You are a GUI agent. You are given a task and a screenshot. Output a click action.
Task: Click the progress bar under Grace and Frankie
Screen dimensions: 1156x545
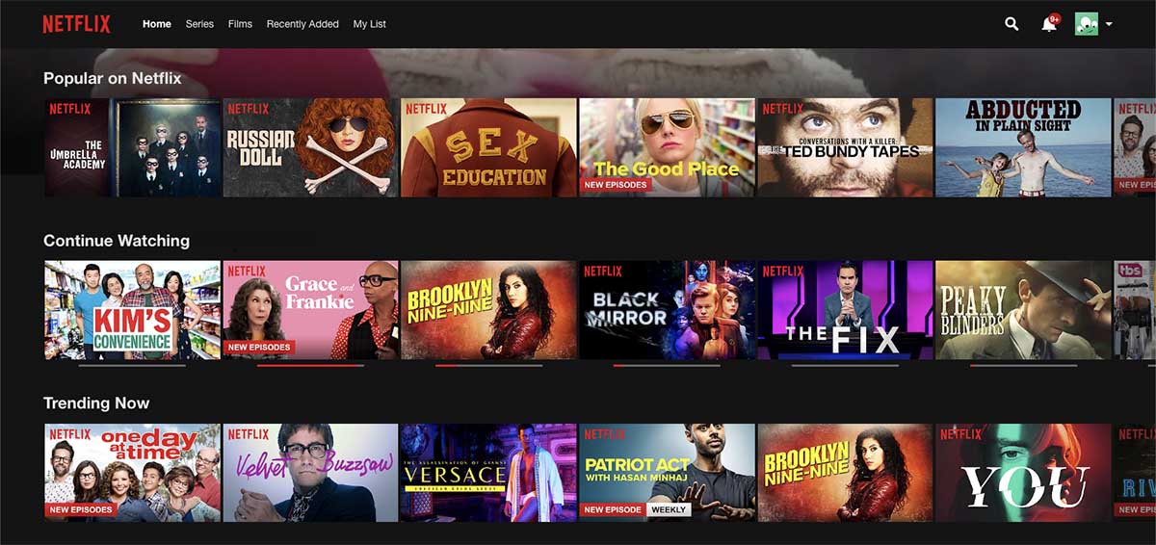tap(310, 366)
